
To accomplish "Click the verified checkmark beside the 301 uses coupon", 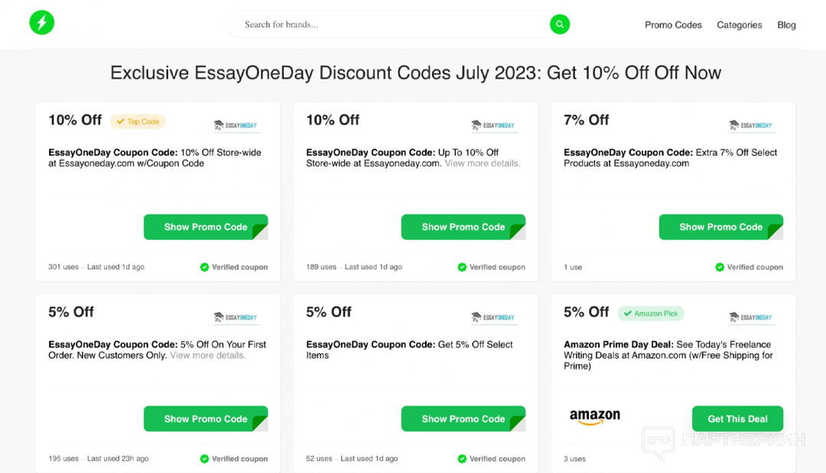I will click(204, 267).
